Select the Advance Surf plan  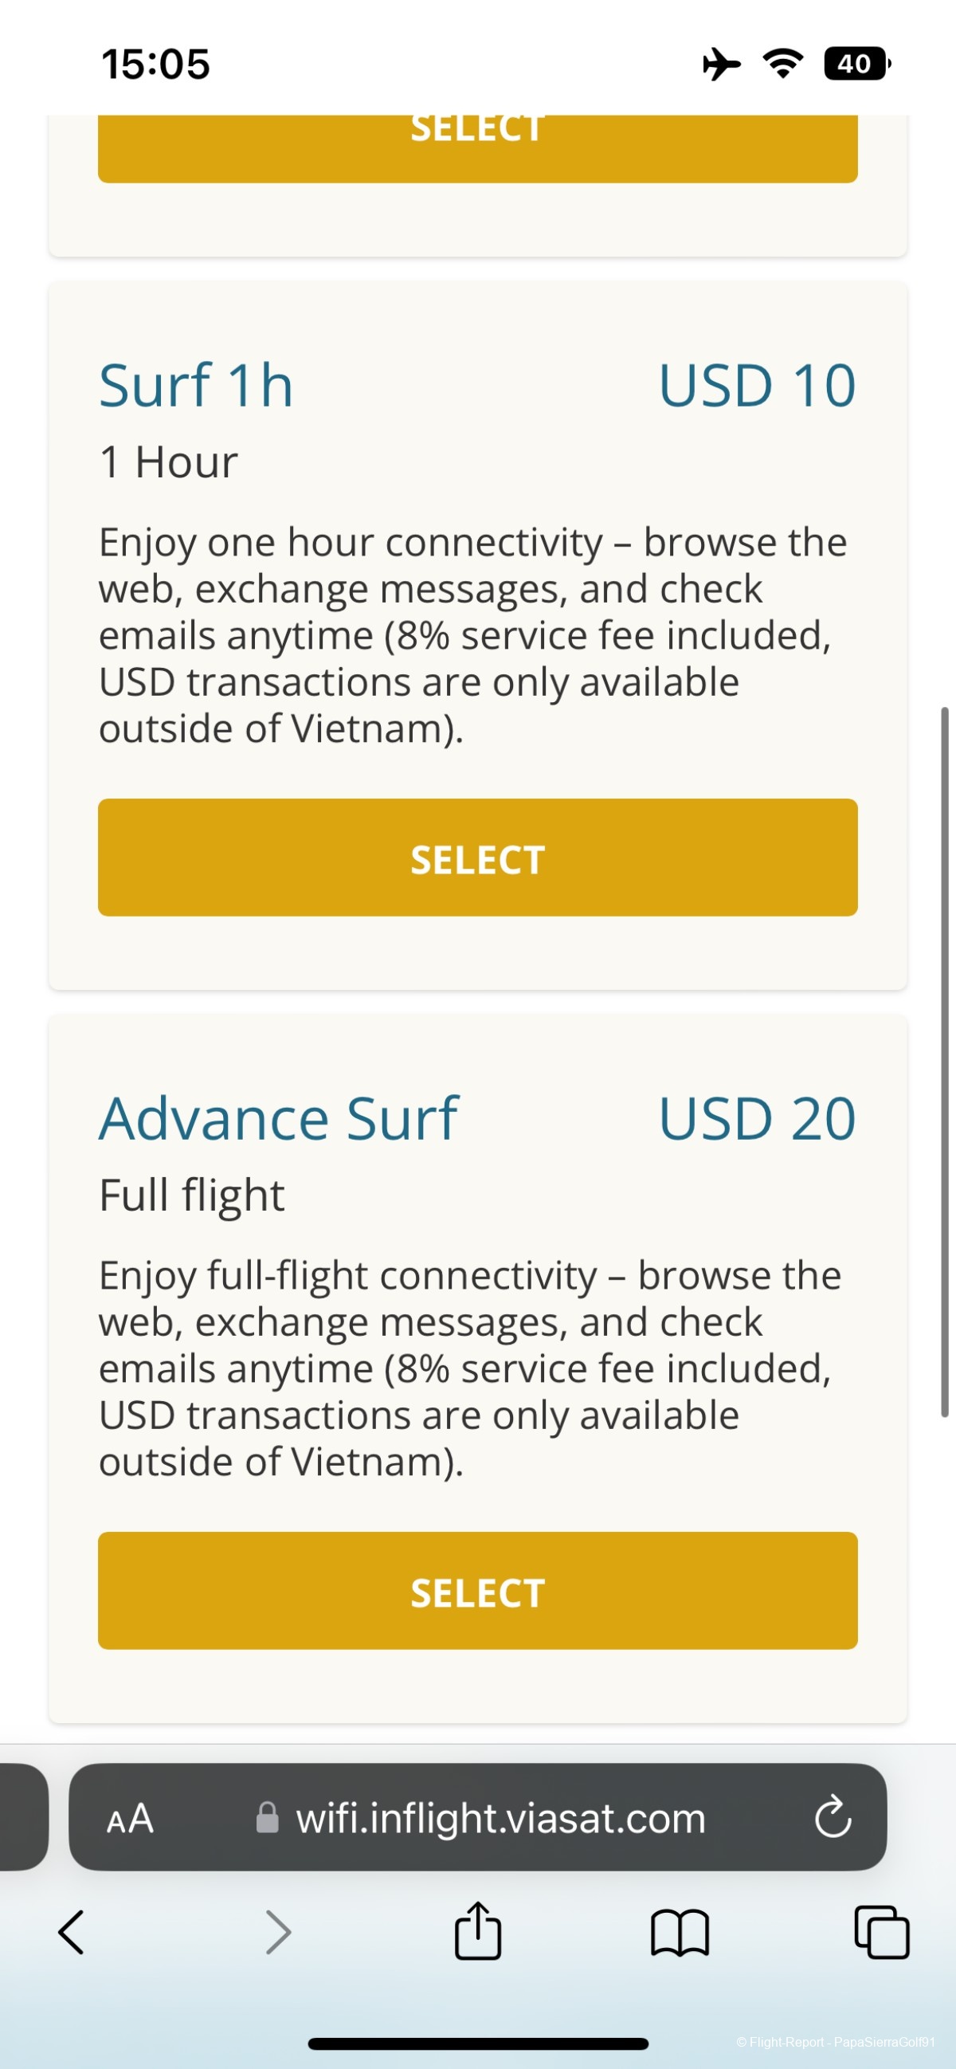click(477, 1591)
